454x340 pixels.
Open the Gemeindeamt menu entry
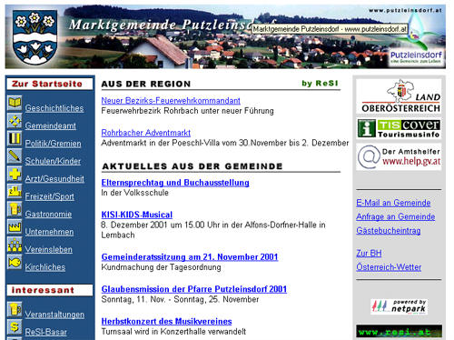[x=50, y=125]
